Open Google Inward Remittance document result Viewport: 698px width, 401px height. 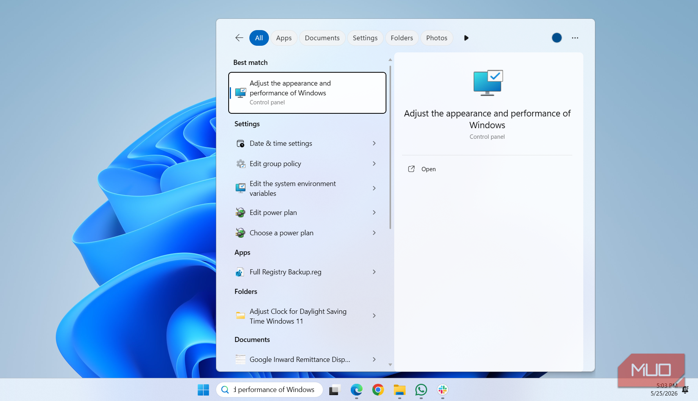pyautogui.click(x=307, y=360)
